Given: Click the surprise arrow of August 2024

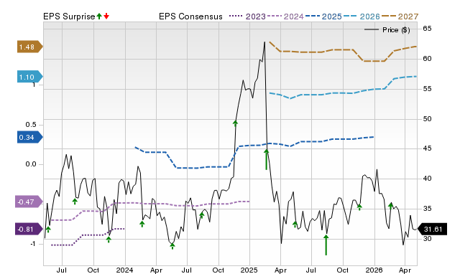Looking at the screenshot, I should pos(201,215).
